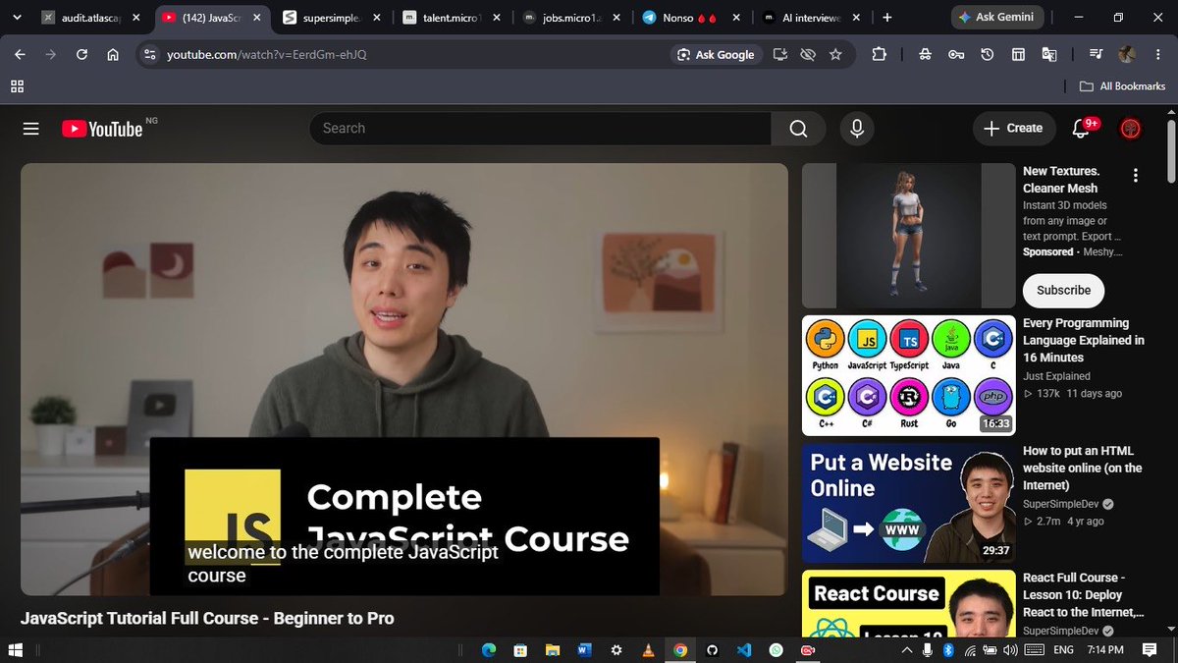
Task: Open the sponsored 3D model ad thumbnail
Action: pos(909,236)
